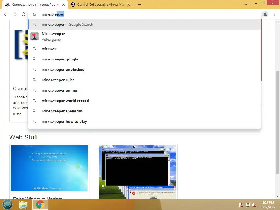Viewport: 280px width, 210px height.
Task: Open a new tab with plus button
Action: 139,5
